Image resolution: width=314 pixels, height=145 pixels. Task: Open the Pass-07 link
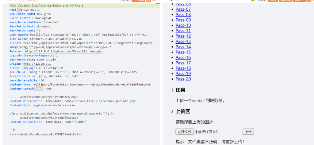(183, 9)
